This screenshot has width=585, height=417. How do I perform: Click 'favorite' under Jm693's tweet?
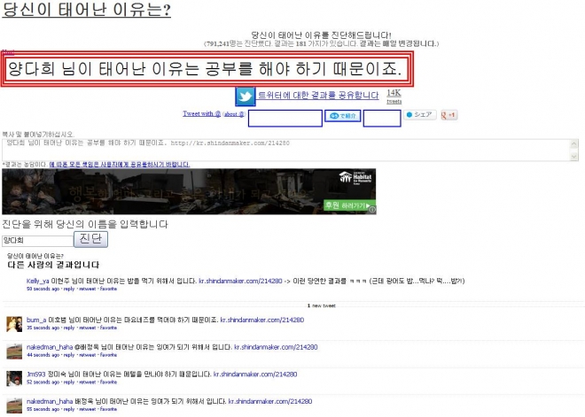108,382
